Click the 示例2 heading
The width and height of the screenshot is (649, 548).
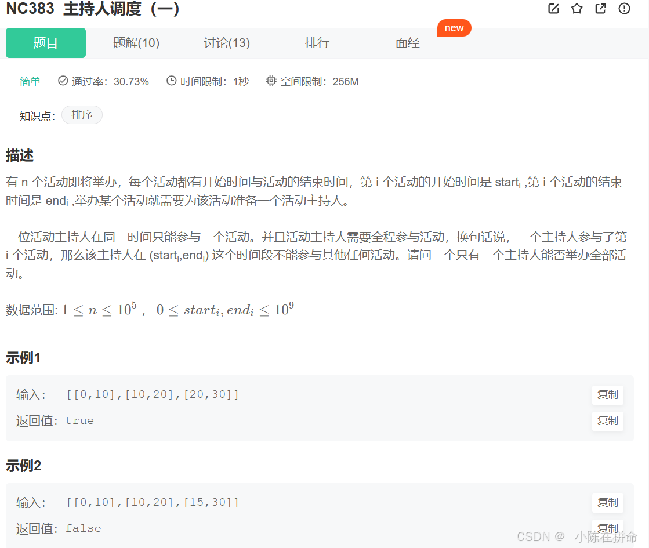(24, 466)
